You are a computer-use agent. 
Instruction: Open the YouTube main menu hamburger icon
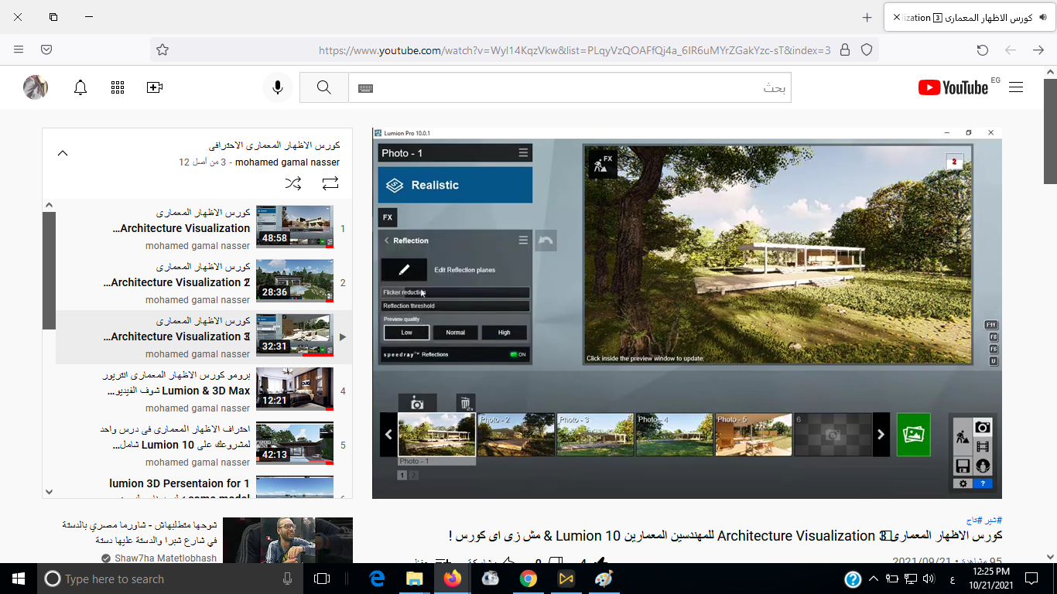click(1016, 87)
